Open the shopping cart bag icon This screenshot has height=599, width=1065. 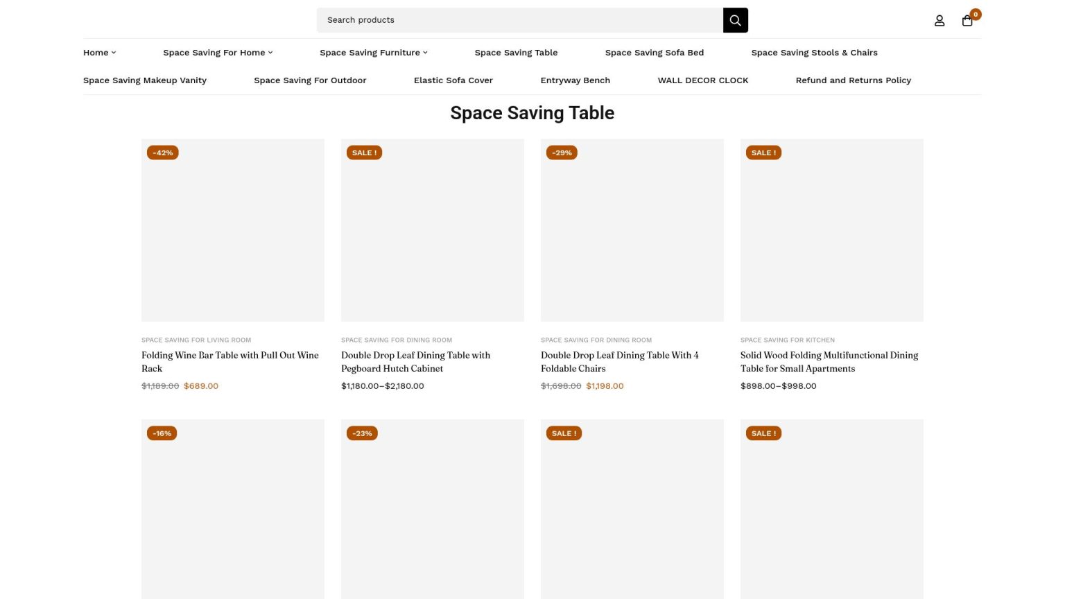point(967,21)
